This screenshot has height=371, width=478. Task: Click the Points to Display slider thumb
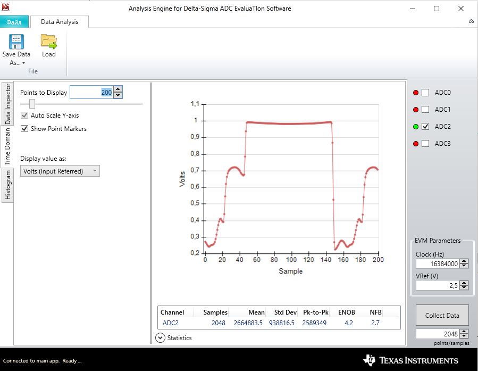pyautogui.click(x=32, y=104)
